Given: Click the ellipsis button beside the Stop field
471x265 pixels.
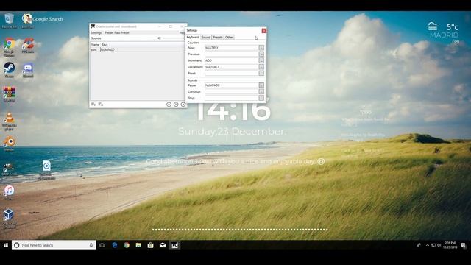Looking at the screenshot, I should [261, 98].
